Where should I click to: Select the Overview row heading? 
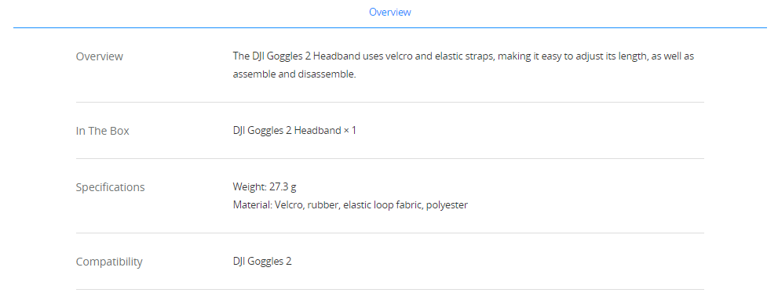99,56
